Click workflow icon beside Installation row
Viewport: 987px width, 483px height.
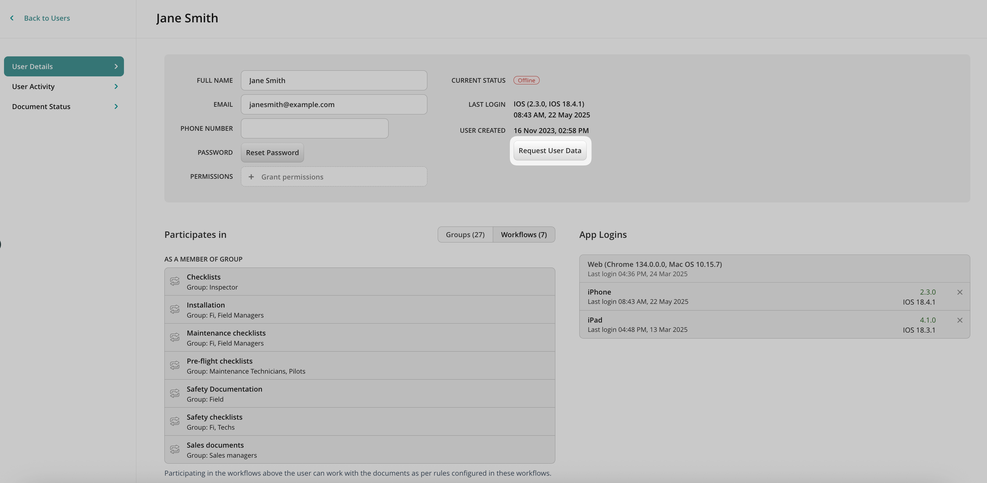(175, 309)
